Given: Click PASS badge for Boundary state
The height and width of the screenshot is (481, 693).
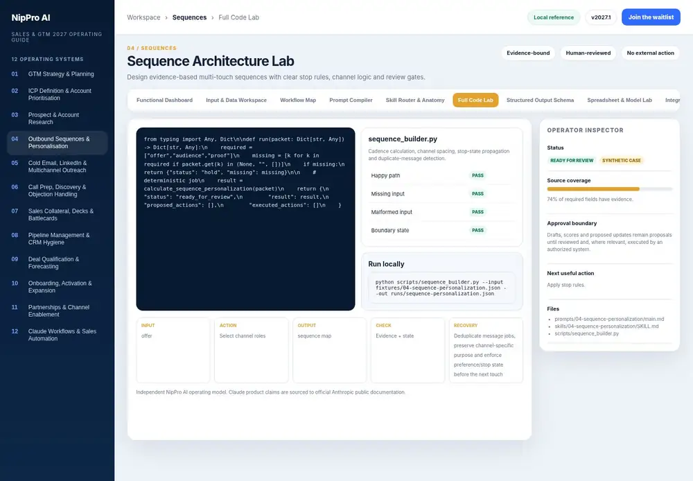Looking at the screenshot, I should [x=477, y=230].
